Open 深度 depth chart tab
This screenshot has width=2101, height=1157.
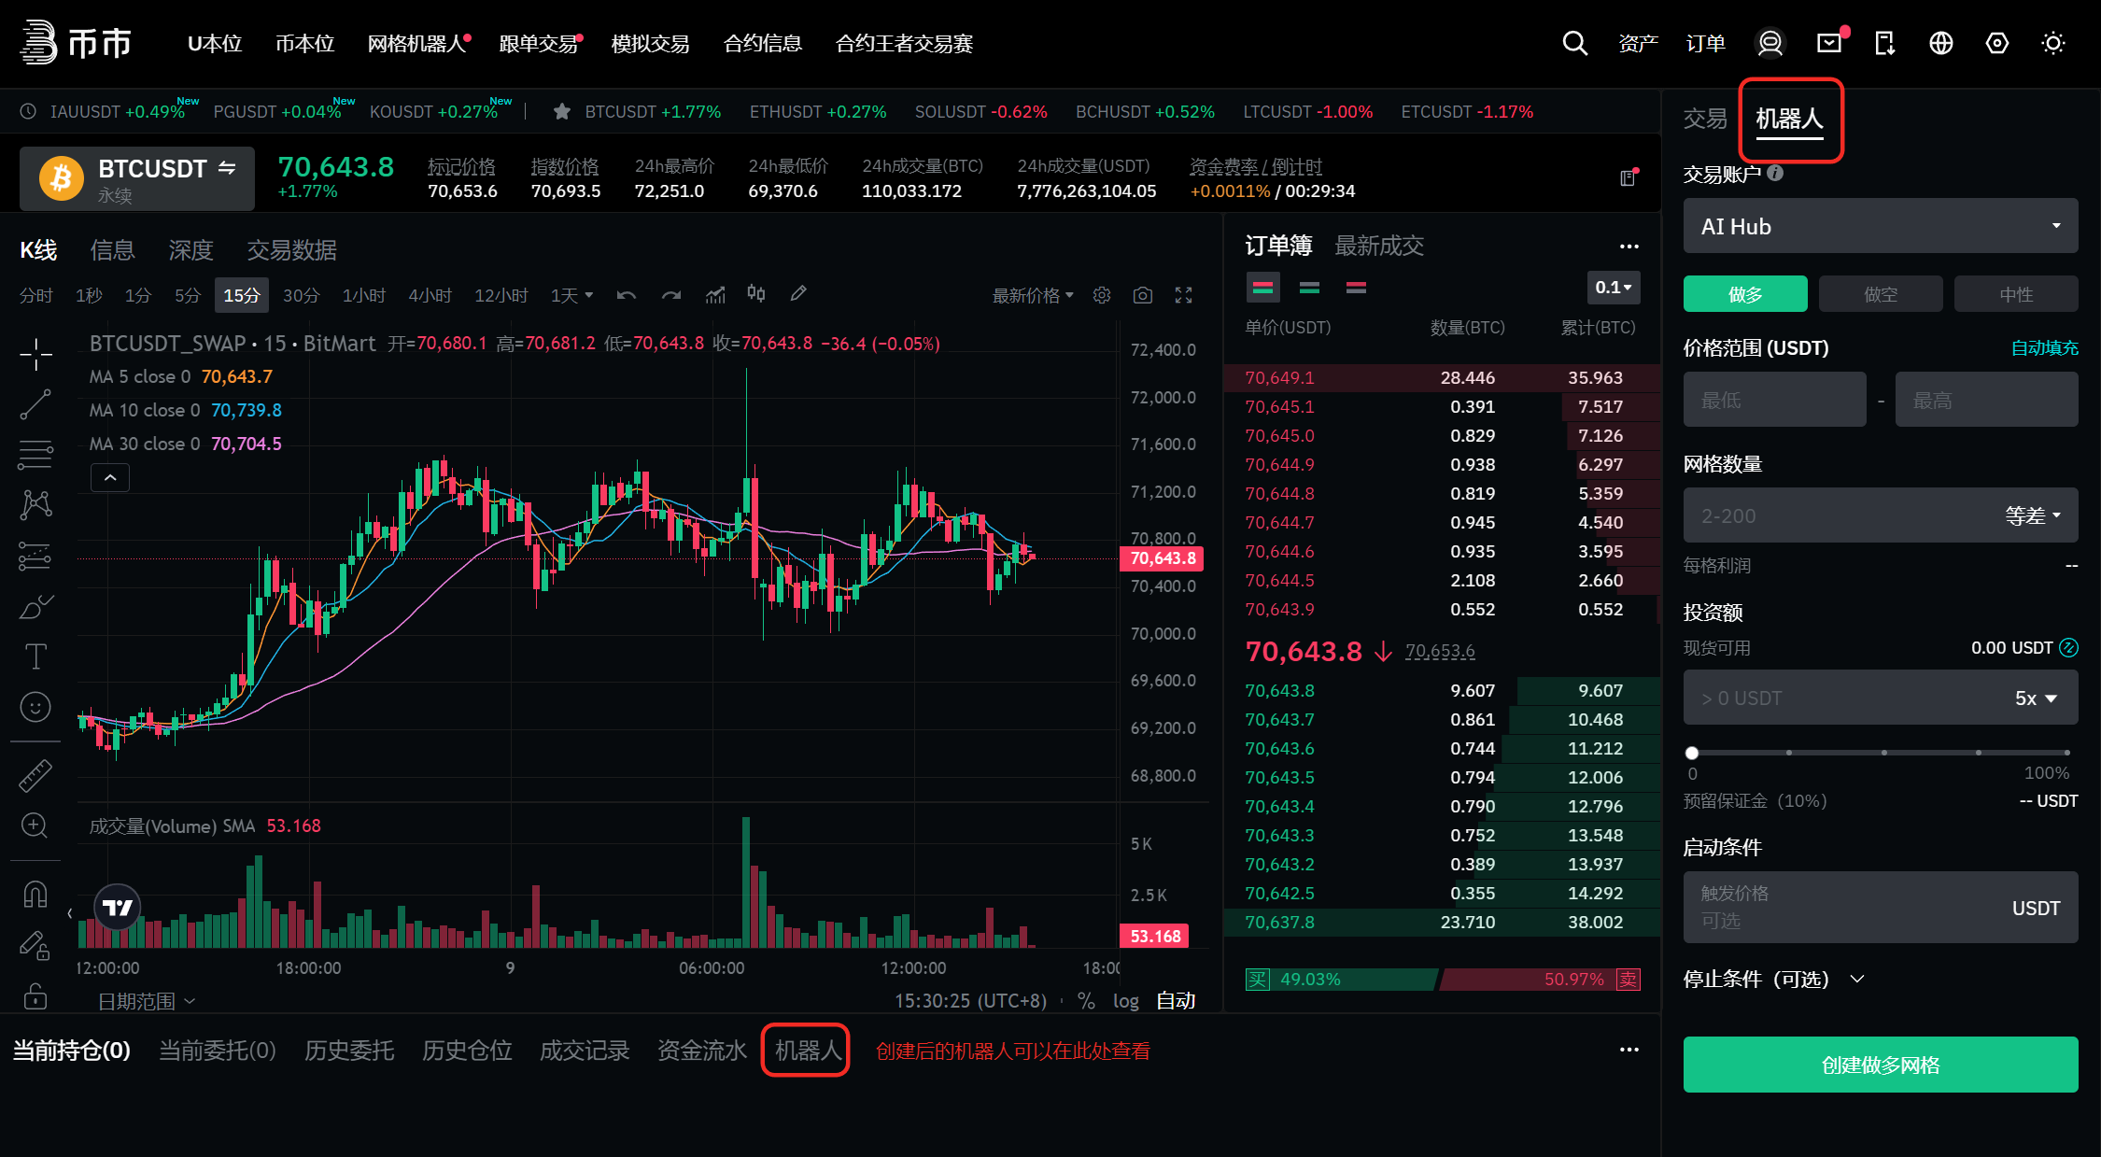(190, 249)
